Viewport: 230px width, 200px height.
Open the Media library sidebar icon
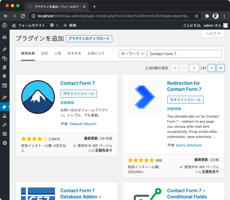click(5, 58)
